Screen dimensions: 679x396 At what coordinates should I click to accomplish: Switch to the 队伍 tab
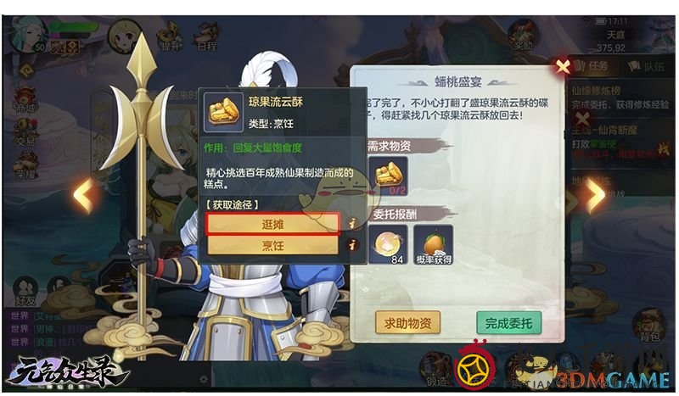click(646, 66)
